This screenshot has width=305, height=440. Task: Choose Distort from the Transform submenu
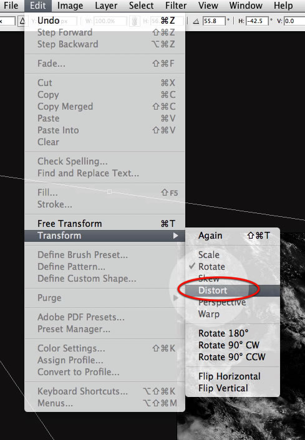(213, 290)
